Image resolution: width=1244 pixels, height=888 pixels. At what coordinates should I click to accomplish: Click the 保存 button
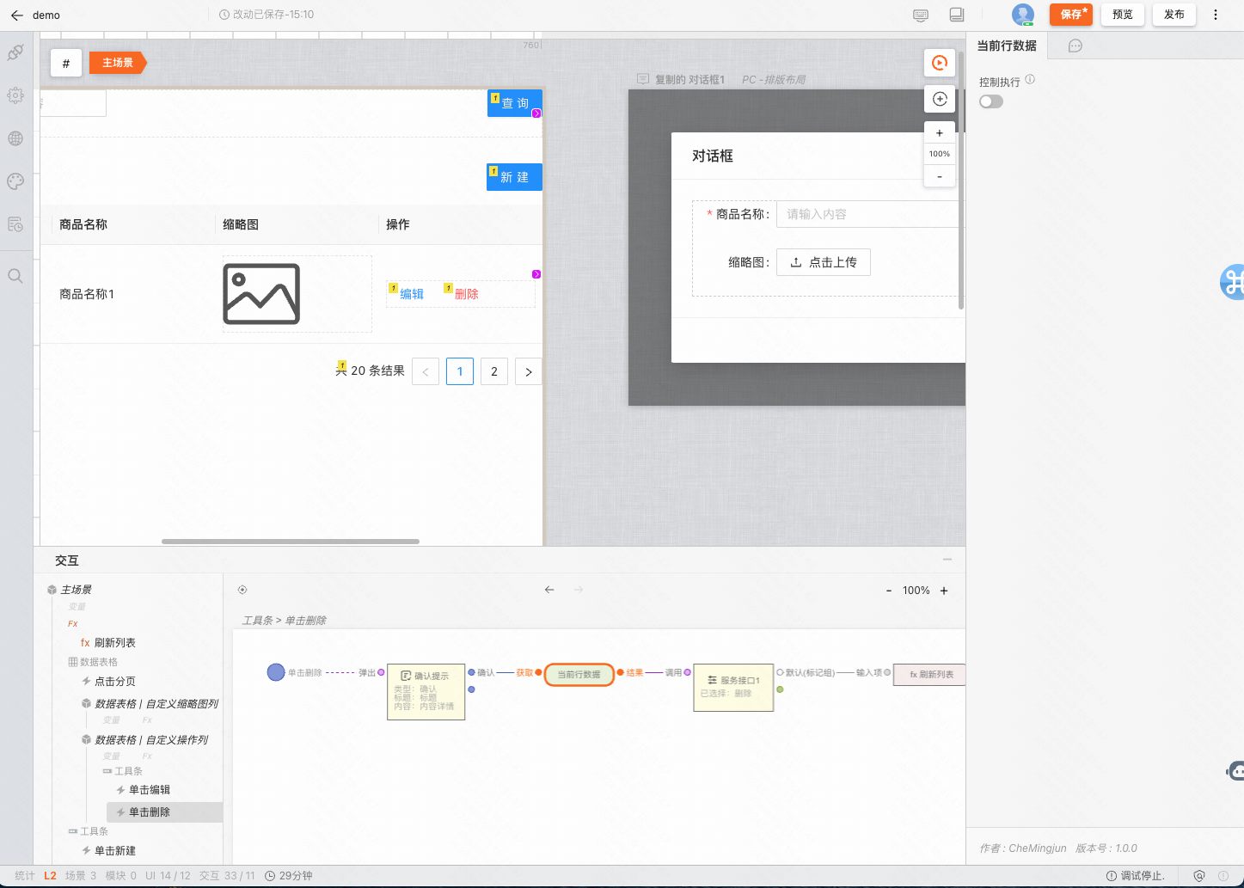pyautogui.click(x=1071, y=15)
